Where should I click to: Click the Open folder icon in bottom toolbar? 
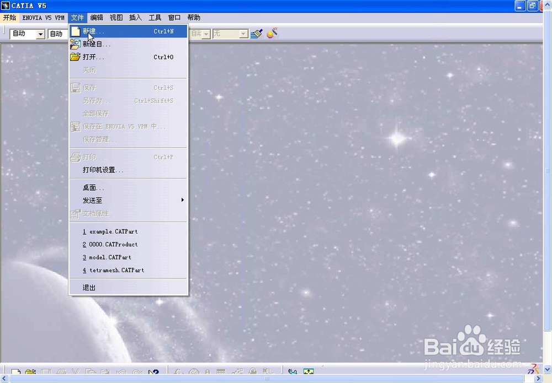30,372
